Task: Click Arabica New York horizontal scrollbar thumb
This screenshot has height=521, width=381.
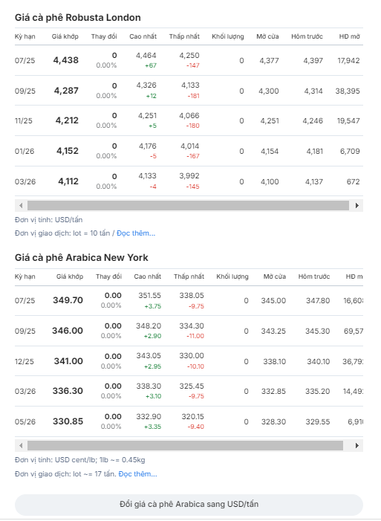Action: (x=185, y=446)
